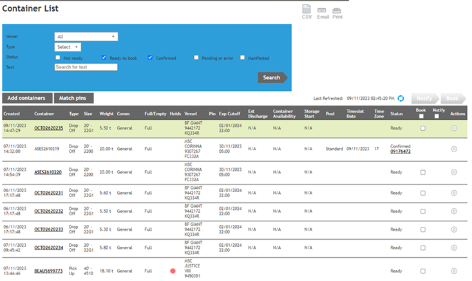
Task: Open actions icon for OCTO2620232 row
Action: click(454, 211)
